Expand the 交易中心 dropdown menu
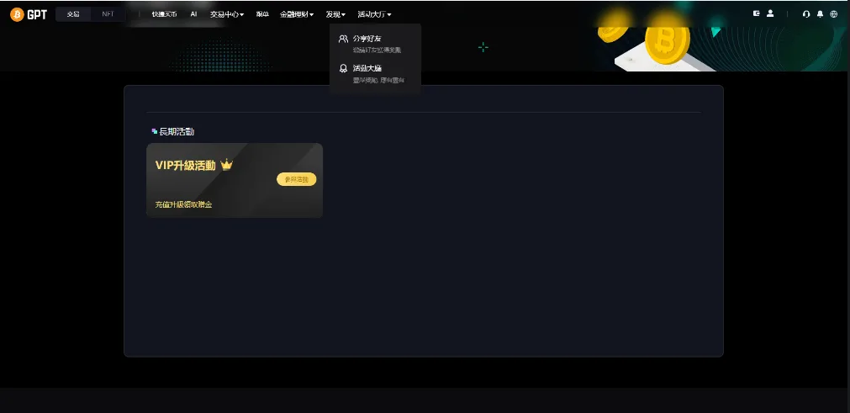Screen dimensions: 850x413 click(x=226, y=14)
